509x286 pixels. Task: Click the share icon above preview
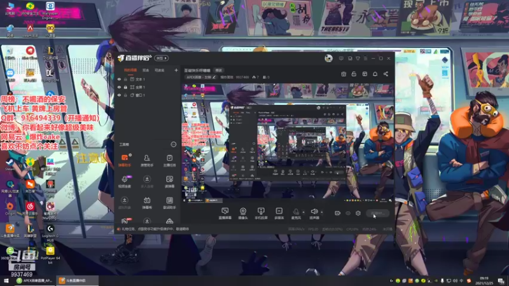(386, 74)
